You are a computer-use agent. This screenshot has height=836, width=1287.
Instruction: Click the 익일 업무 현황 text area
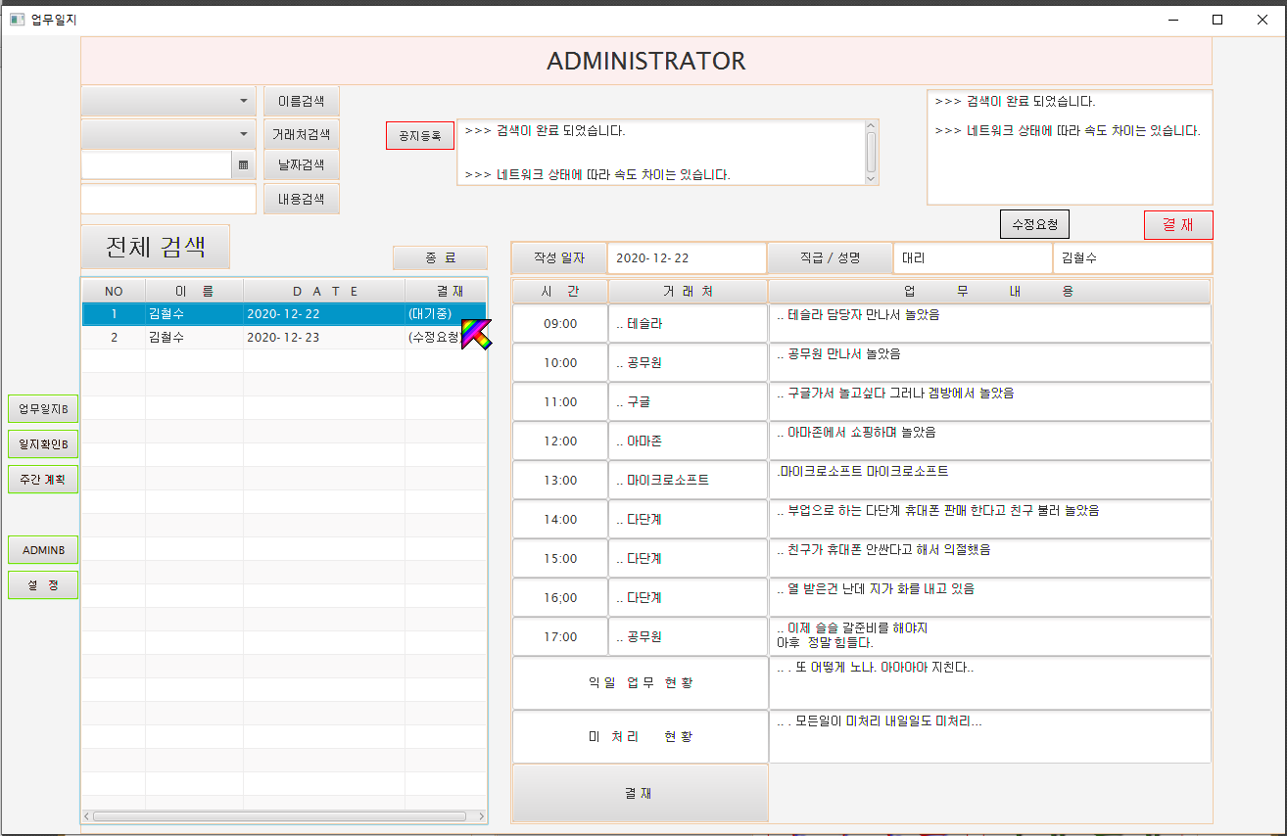coord(990,682)
